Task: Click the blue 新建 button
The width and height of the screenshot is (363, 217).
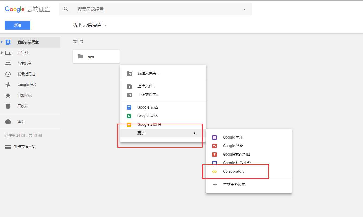Action: coord(18,25)
